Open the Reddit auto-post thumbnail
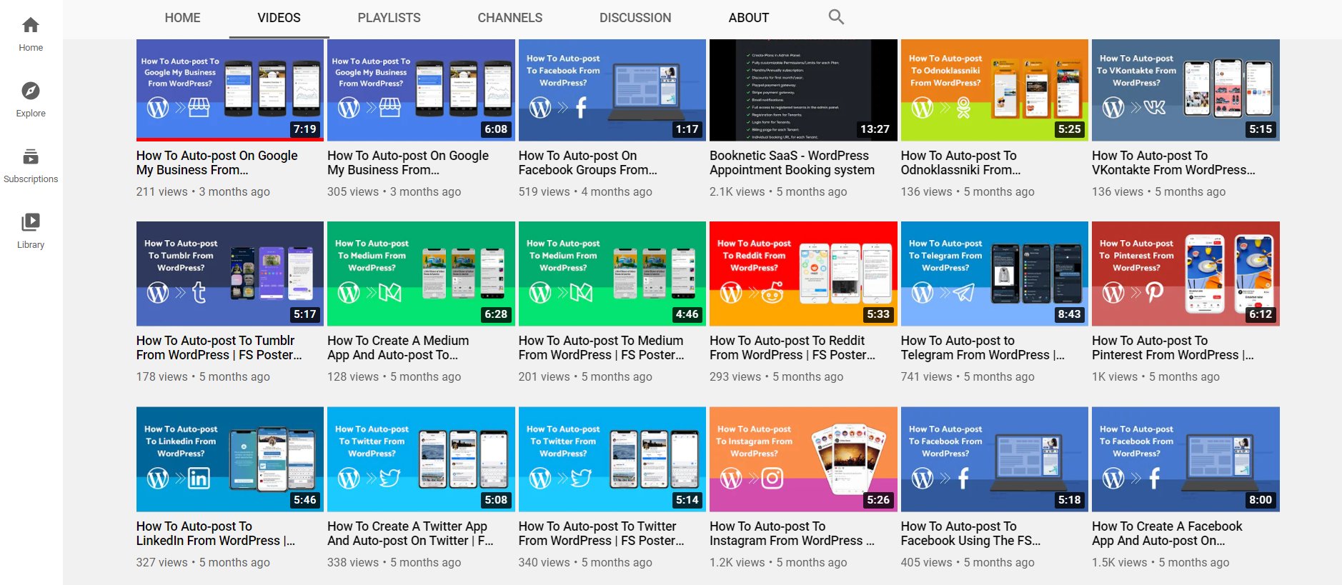 803,274
